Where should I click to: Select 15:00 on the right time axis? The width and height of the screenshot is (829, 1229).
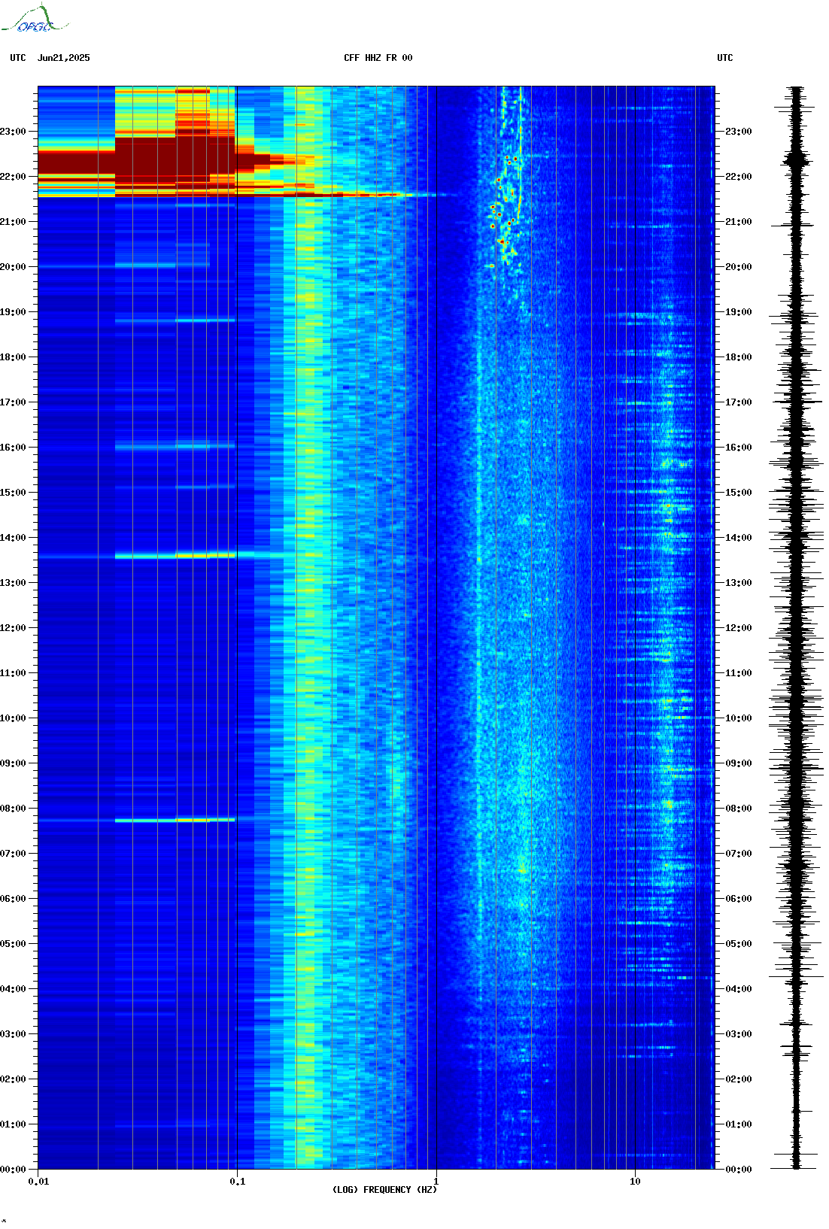738,493
